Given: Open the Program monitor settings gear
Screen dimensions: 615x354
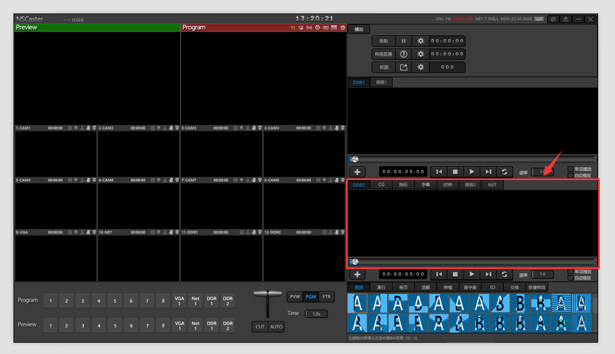Looking at the screenshot, I should click(343, 28).
